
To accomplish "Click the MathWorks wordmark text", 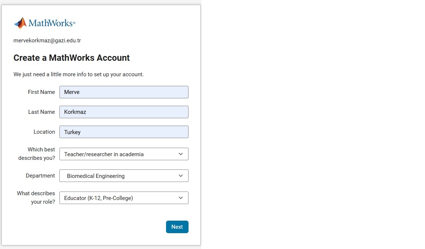I will tap(52, 23).
